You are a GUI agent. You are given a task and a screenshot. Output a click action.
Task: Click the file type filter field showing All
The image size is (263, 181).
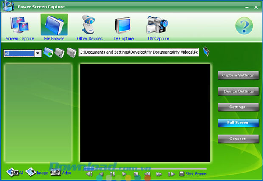[x=19, y=53]
